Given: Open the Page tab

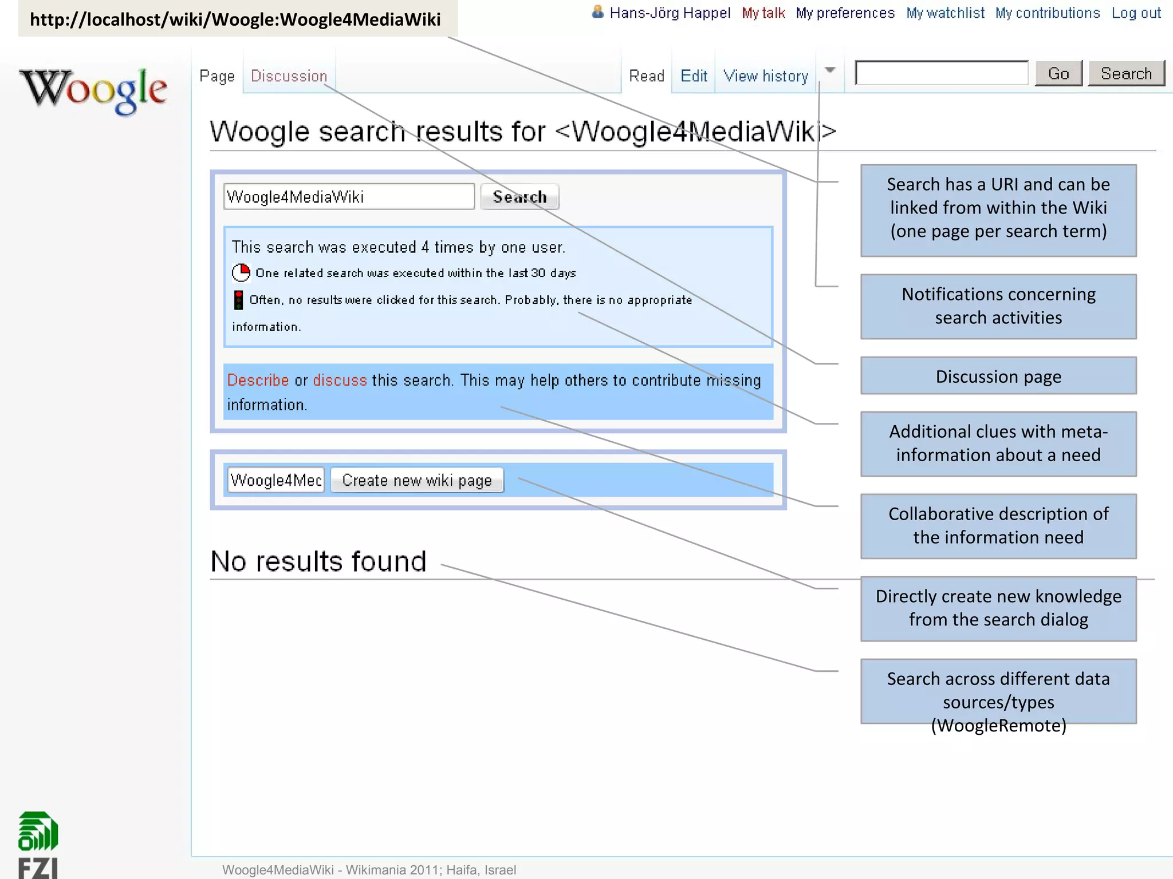Looking at the screenshot, I should point(217,76).
